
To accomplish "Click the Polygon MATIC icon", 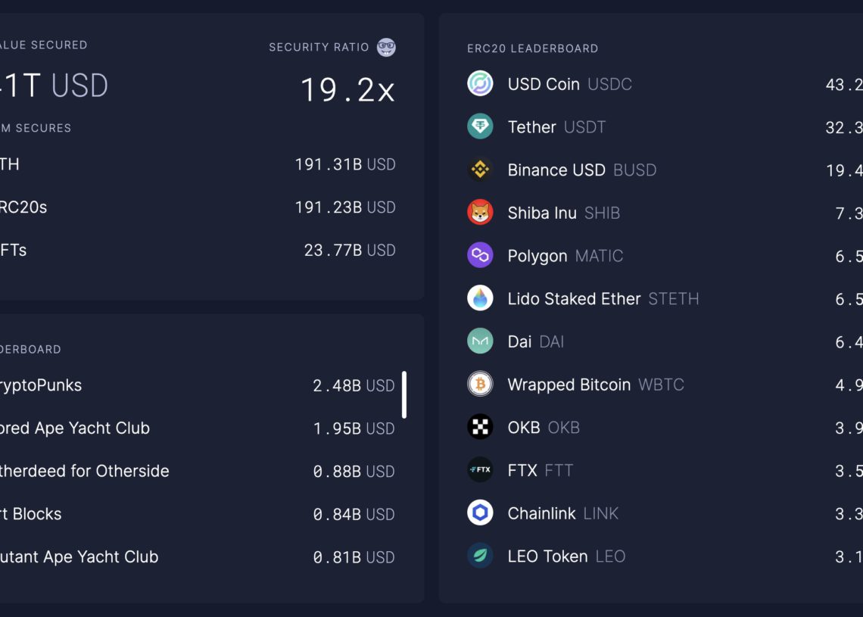I will click(x=480, y=256).
